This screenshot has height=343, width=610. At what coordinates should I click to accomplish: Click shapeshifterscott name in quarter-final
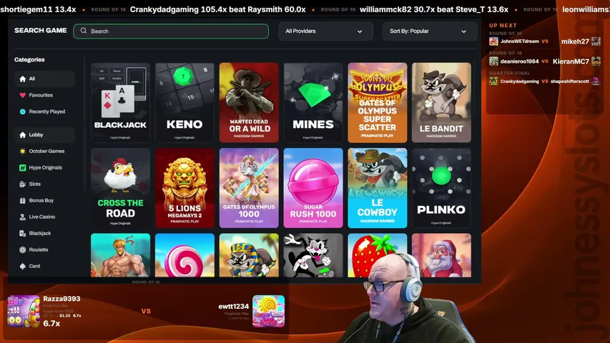tap(569, 81)
